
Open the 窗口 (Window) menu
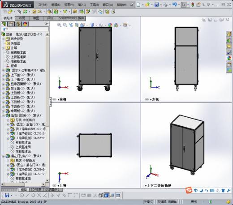[108, 5]
